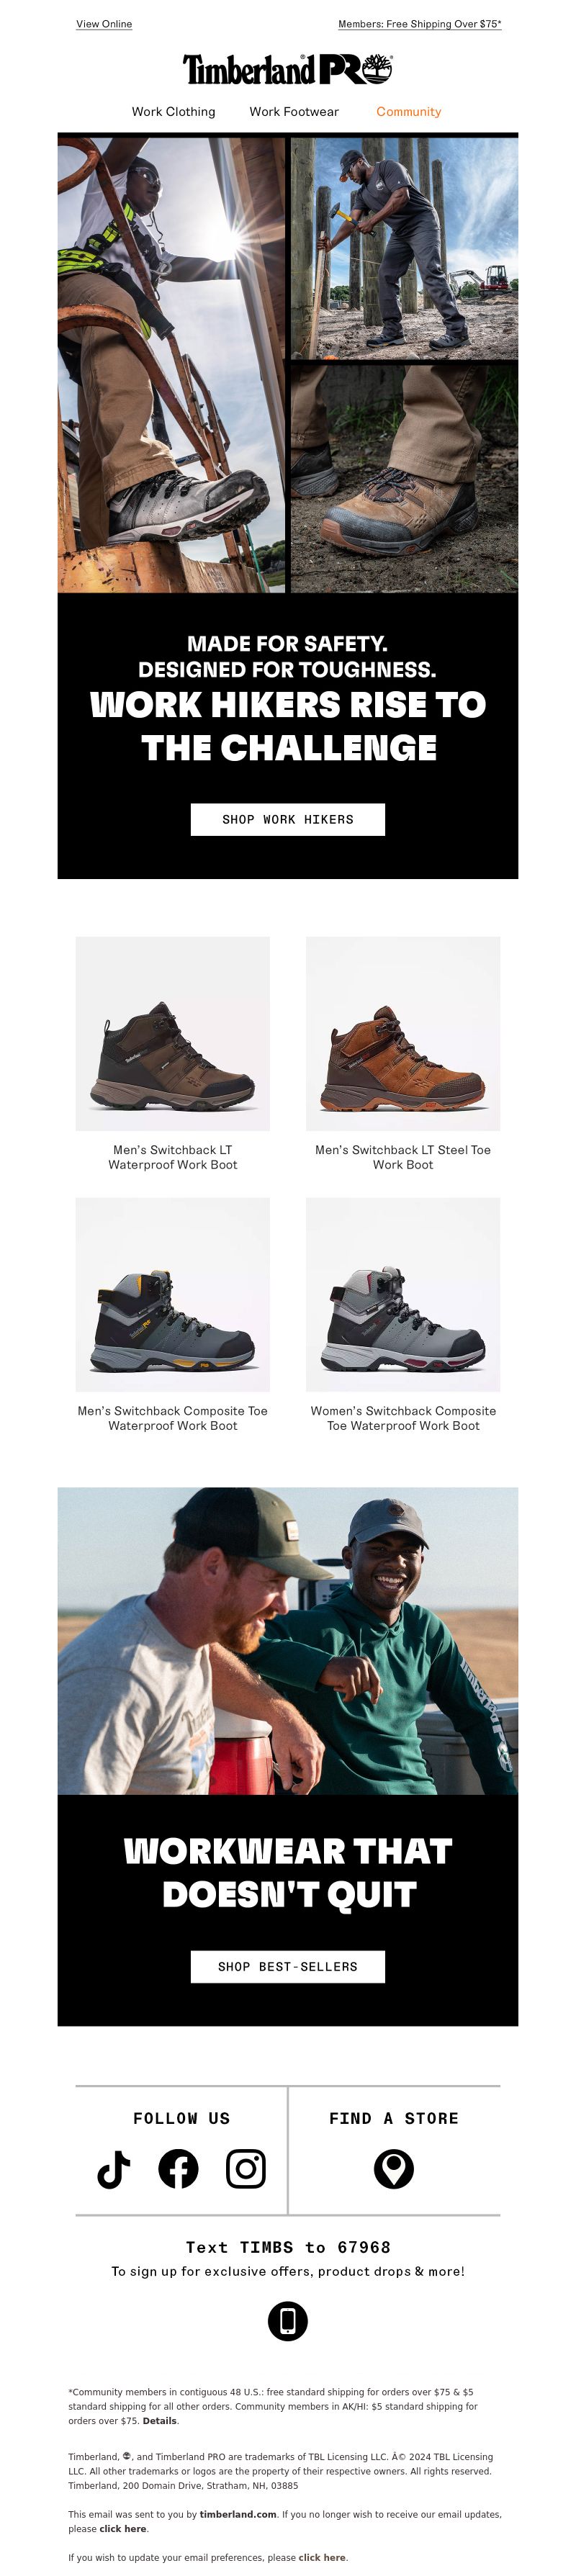Click the unsubscribe 'click here' link
The height and width of the screenshot is (2576, 576).
tap(123, 2528)
